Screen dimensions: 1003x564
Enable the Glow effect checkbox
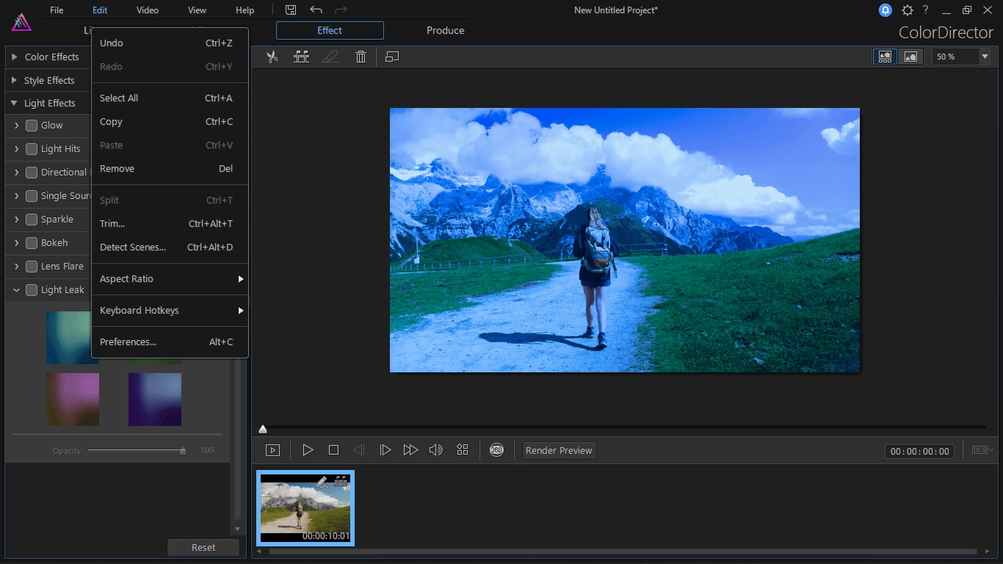tap(32, 126)
